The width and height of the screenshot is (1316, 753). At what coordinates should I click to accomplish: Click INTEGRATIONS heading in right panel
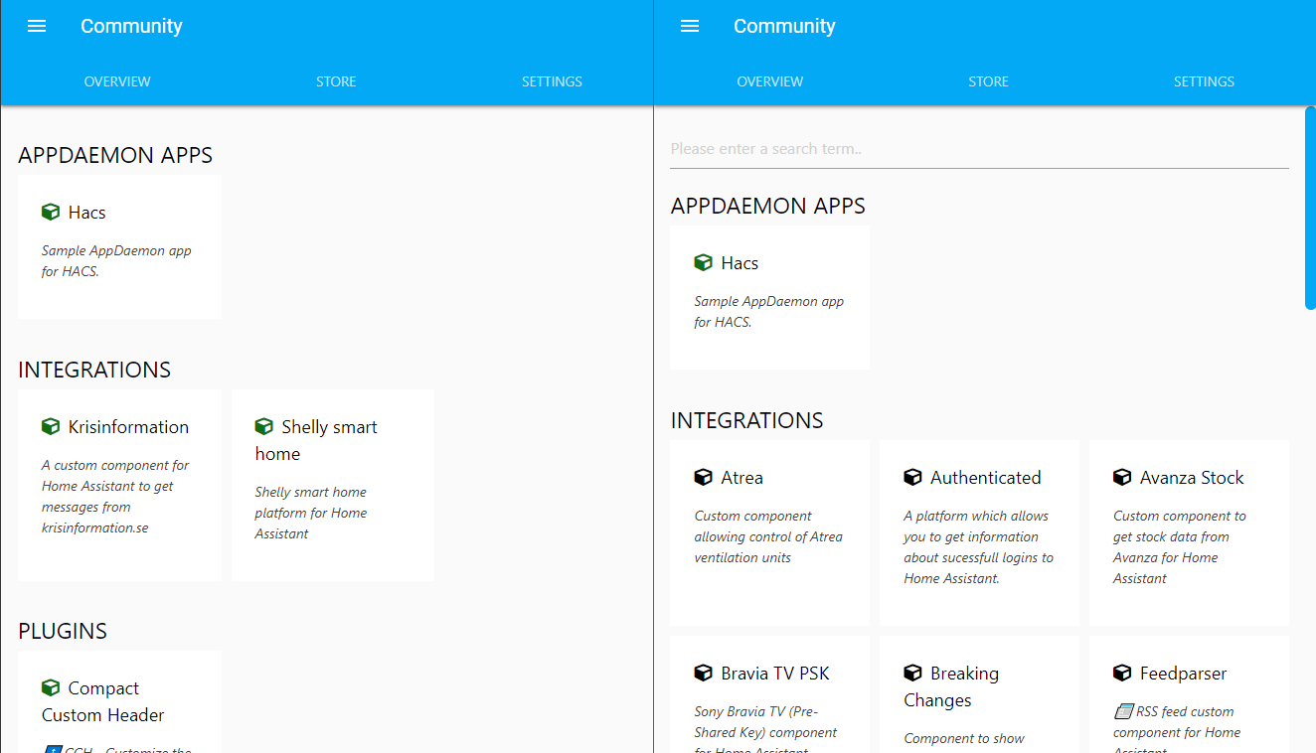point(747,420)
